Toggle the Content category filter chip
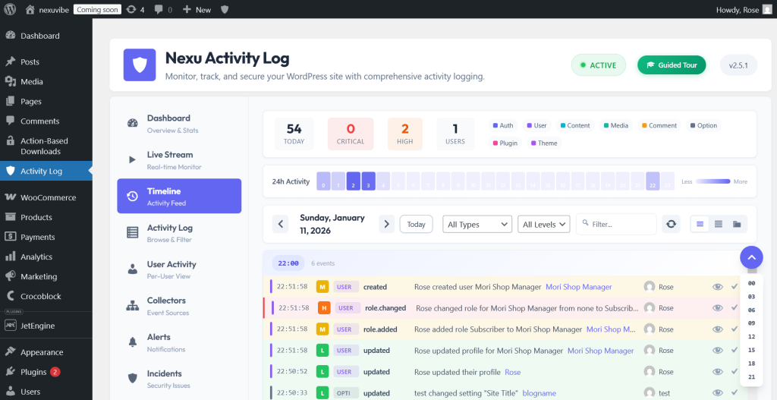This screenshot has height=400, width=777. coord(575,125)
